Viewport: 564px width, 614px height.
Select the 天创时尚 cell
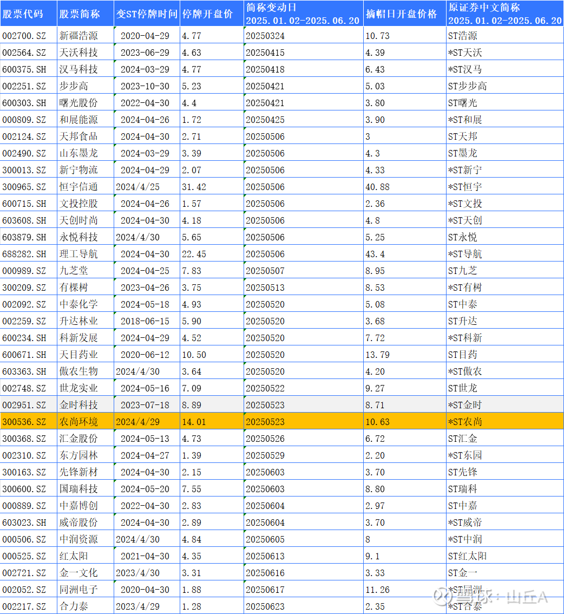86,220
